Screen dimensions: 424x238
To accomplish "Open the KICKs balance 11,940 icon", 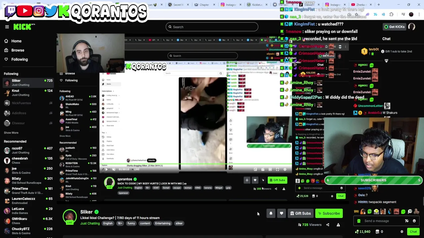I will pos(363,232).
